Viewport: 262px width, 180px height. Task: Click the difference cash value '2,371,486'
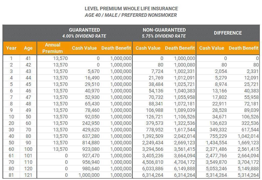[216, 149]
